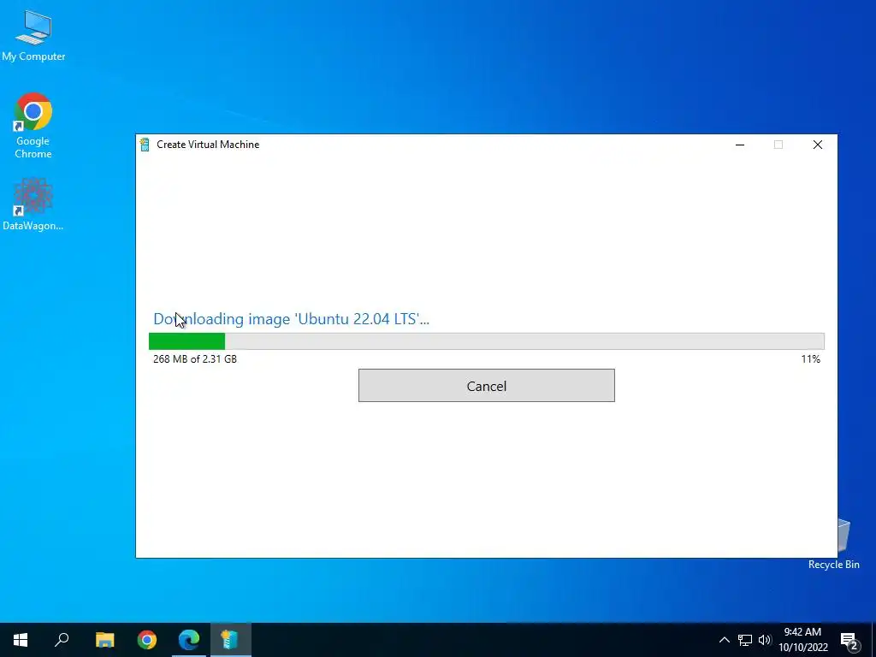Close the Create Virtual Machine window

(x=817, y=145)
